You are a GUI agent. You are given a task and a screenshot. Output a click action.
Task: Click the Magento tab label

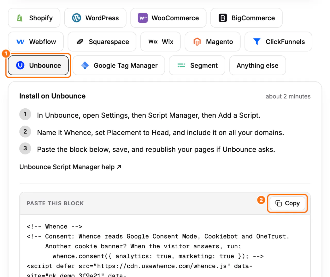[219, 42]
